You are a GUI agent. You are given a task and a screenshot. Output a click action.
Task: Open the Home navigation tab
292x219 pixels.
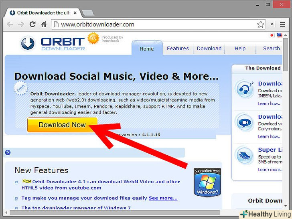[x=147, y=49]
